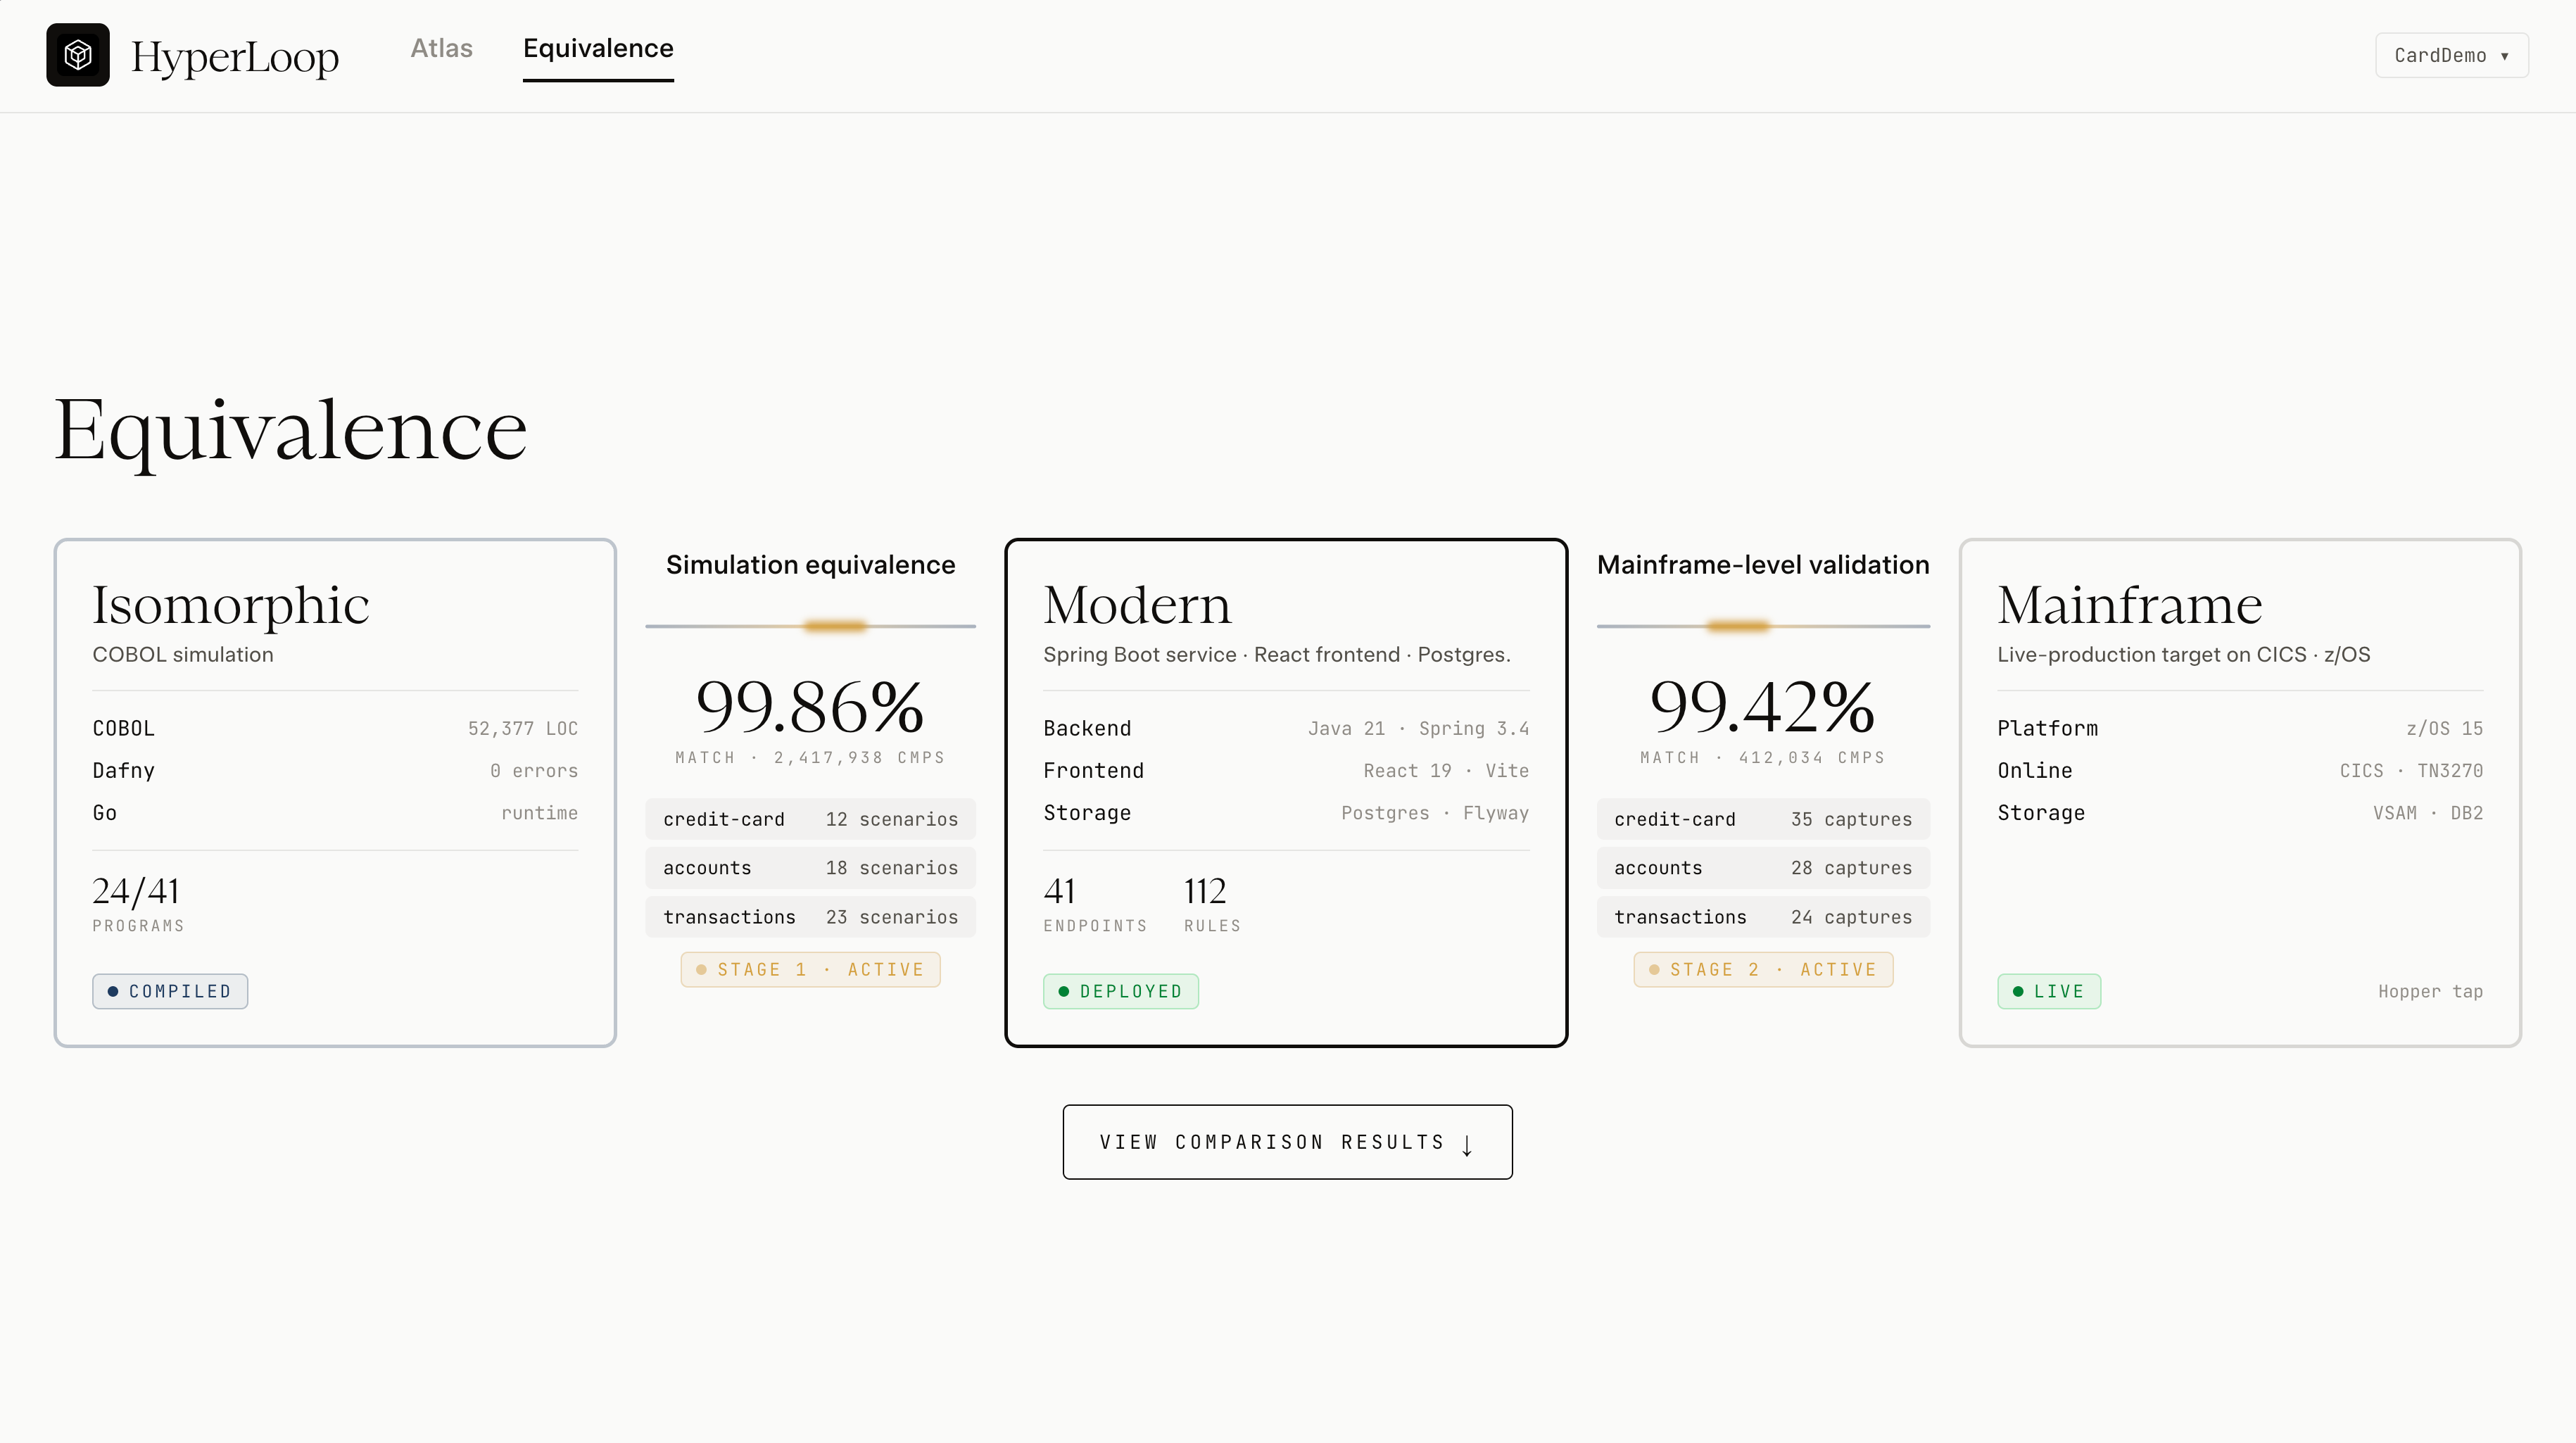Click the Equivalence page title

point(290,432)
